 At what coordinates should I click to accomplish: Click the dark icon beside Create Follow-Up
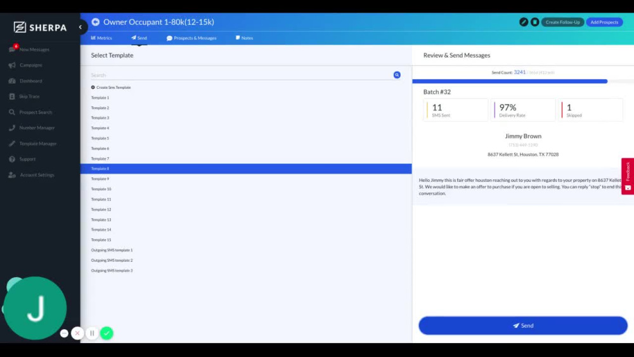pyautogui.click(x=534, y=22)
